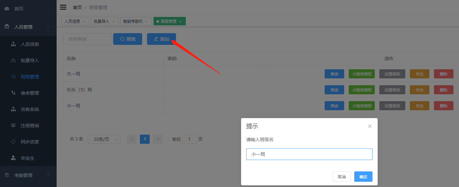Click 删除 for 乐乐（3）班
Screen dimensions: 459x187
[x=444, y=90]
